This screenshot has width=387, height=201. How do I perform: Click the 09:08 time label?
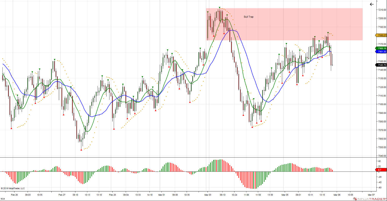(175, 195)
